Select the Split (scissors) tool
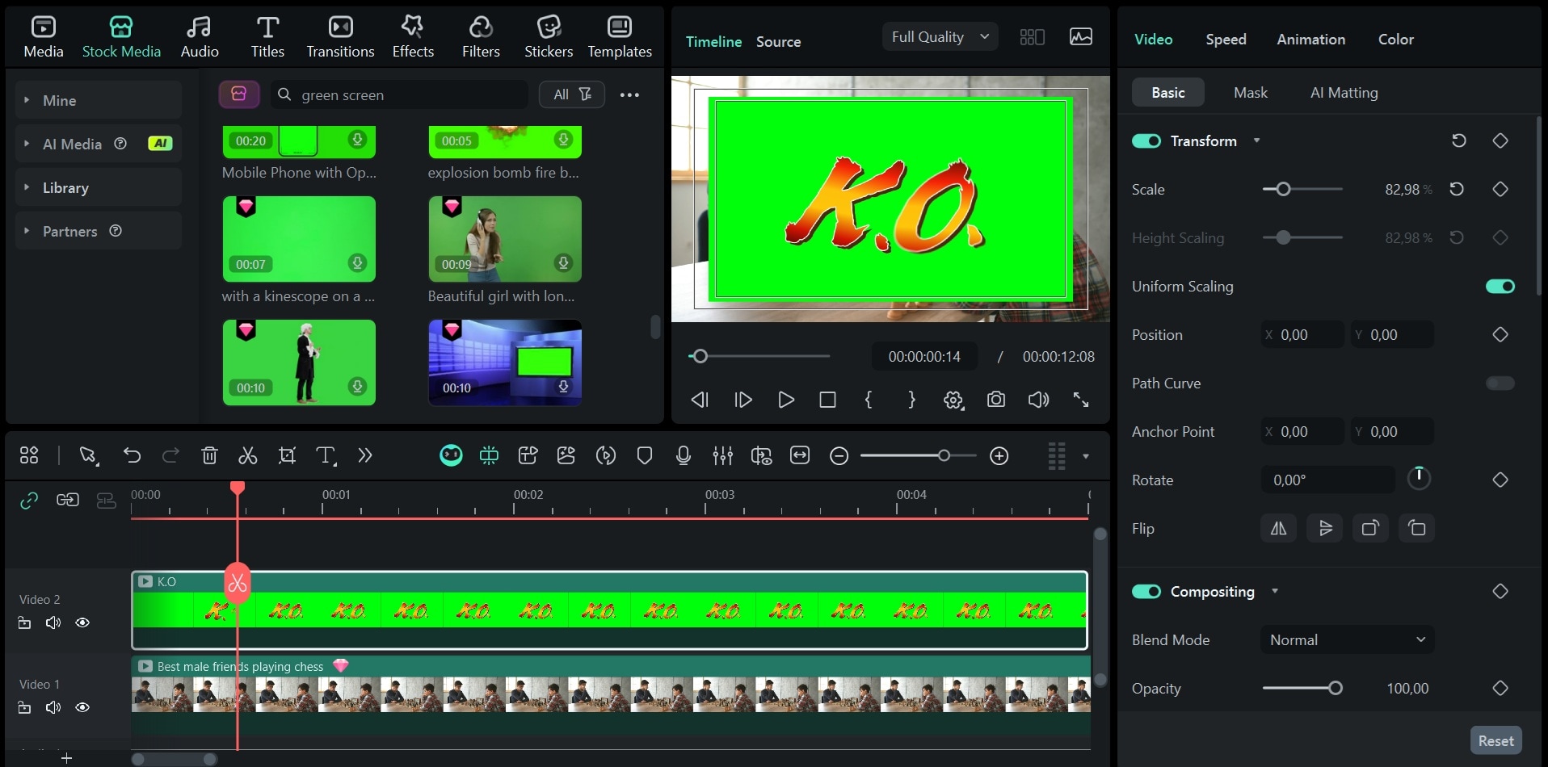This screenshot has width=1548, height=767. pyautogui.click(x=247, y=455)
